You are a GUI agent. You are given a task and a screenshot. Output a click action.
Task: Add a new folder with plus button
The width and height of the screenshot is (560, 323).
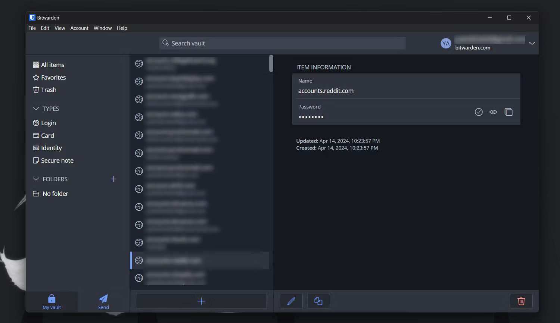pyautogui.click(x=113, y=179)
